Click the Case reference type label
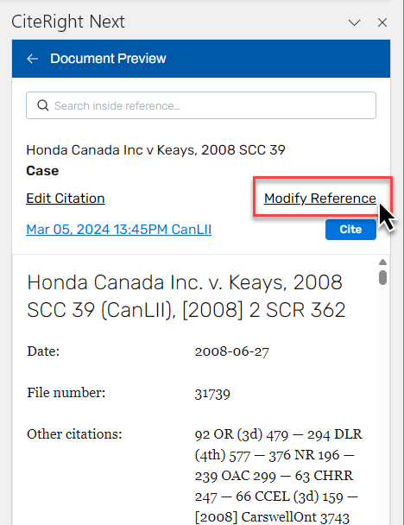 [x=42, y=171]
